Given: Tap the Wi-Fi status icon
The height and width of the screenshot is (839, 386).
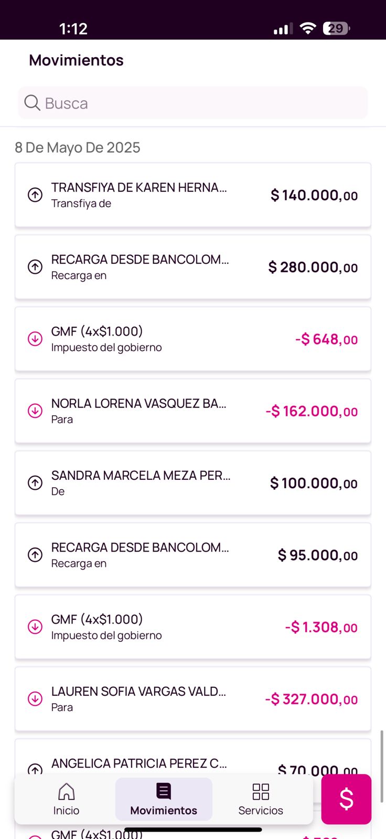Looking at the screenshot, I should coord(308,28).
